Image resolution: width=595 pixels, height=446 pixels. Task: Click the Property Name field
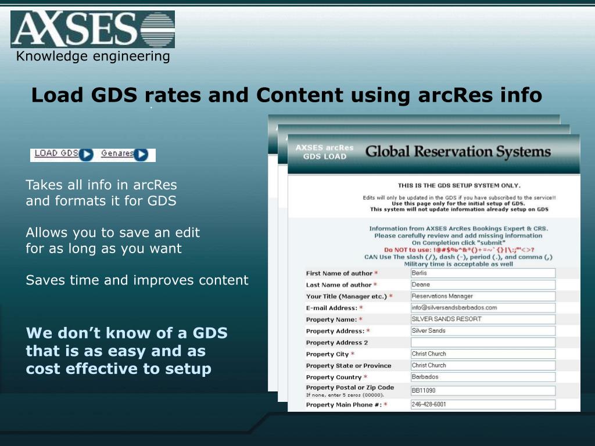pyautogui.click(x=483, y=319)
